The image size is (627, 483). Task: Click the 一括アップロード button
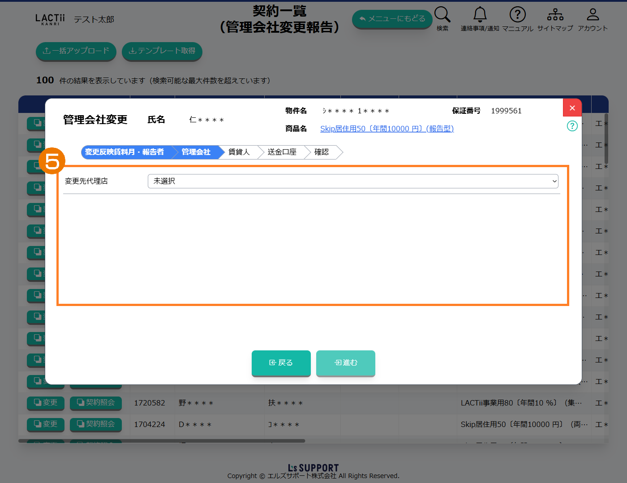pyautogui.click(x=76, y=51)
